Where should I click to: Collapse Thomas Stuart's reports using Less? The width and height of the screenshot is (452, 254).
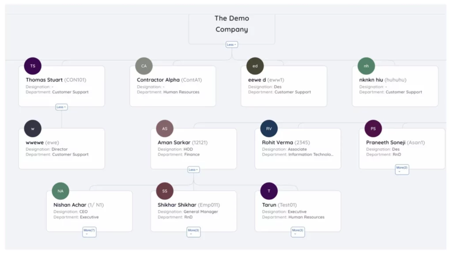pos(61,107)
